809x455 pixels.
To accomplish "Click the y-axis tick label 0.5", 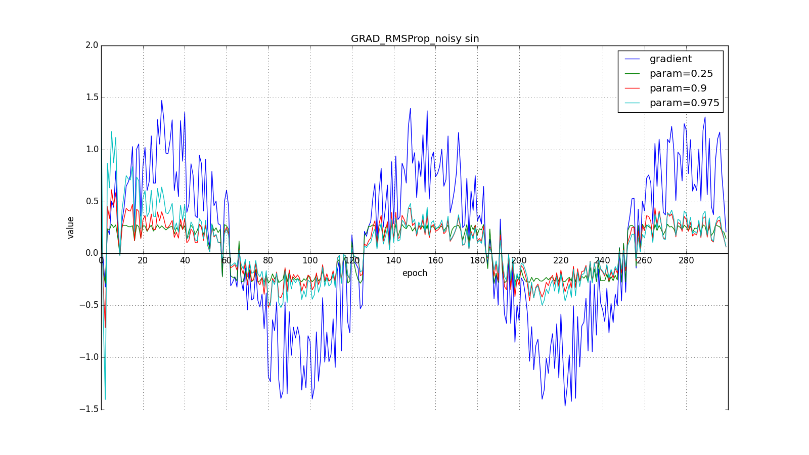I will 92,202.
